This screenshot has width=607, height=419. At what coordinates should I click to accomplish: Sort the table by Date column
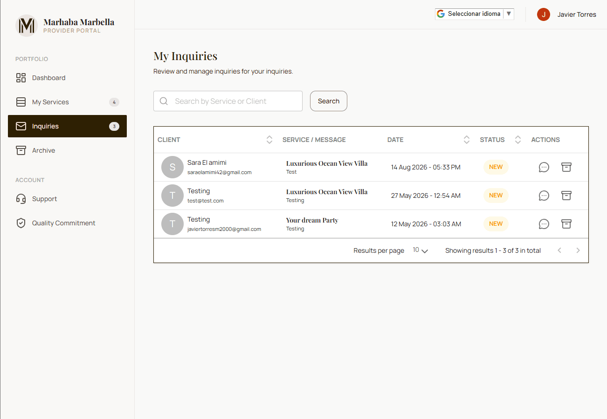click(467, 140)
